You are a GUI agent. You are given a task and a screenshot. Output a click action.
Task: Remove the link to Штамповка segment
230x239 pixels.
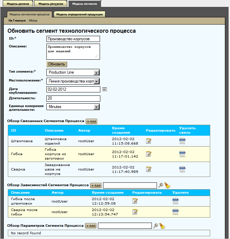tap(182, 141)
